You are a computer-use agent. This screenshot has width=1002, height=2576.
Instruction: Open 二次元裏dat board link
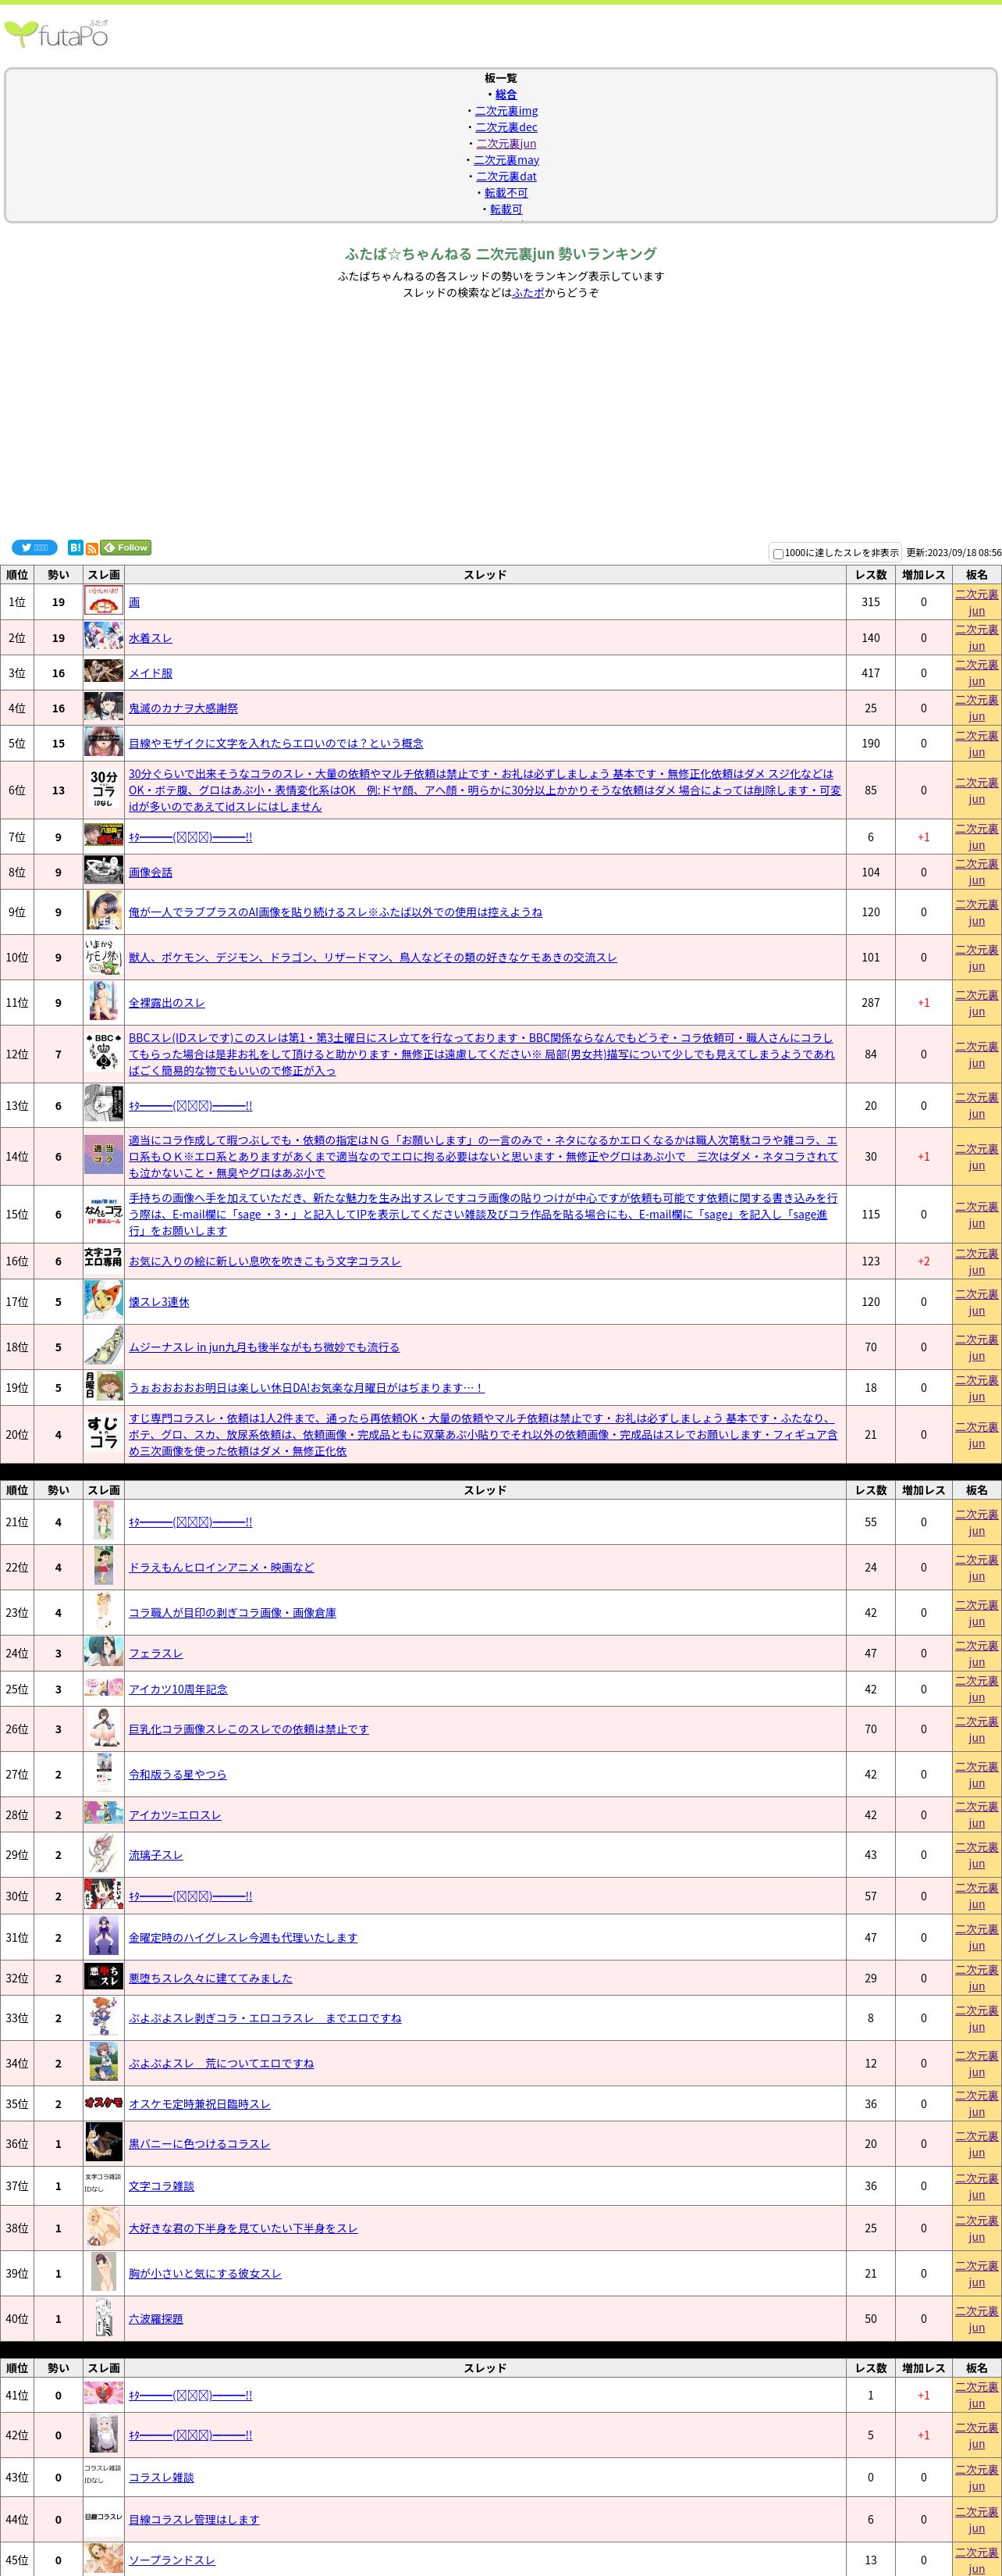506,176
